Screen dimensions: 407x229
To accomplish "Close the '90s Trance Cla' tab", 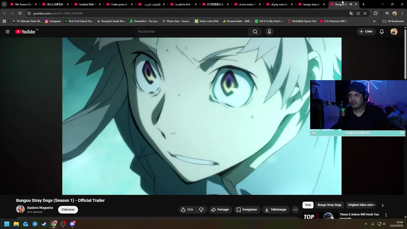I will pyautogui.click(x=36, y=4).
